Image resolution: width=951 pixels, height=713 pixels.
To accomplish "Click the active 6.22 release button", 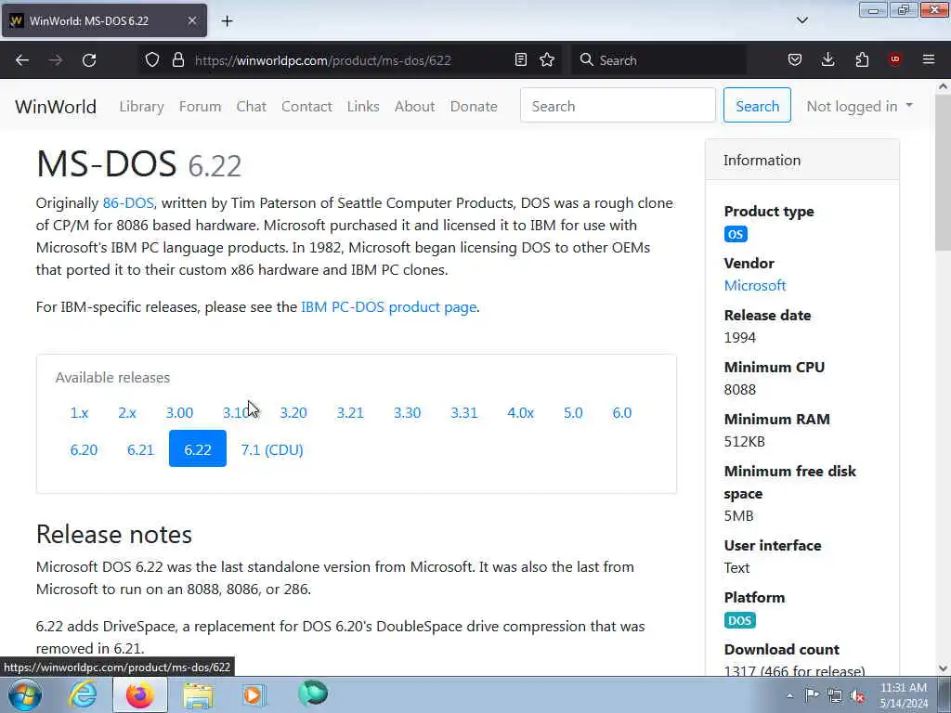I will [x=198, y=448].
